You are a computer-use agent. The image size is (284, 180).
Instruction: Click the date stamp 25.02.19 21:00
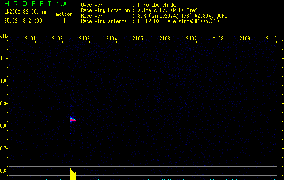tap(23, 21)
